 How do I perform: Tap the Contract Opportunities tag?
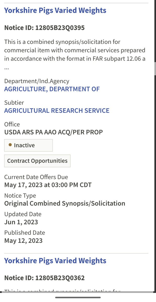click(37, 161)
